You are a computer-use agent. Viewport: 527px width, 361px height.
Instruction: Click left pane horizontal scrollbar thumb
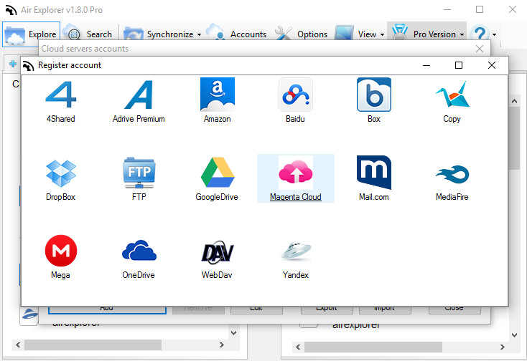(93, 345)
